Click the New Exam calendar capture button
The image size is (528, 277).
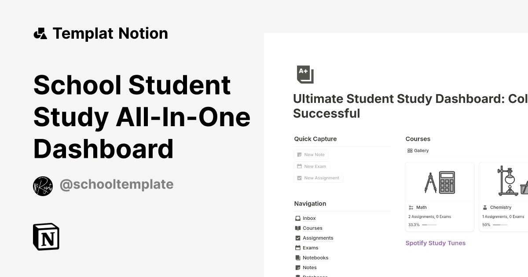[x=312, y=166]
